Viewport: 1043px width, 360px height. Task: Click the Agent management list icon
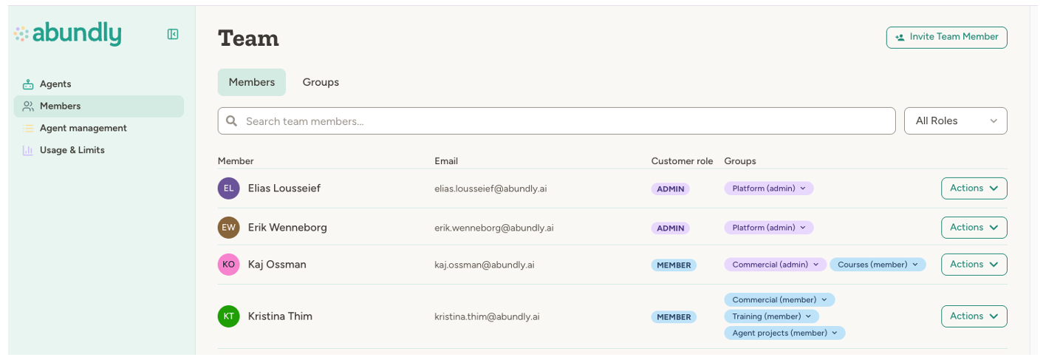pyautogui.click(x=28, y=129)
